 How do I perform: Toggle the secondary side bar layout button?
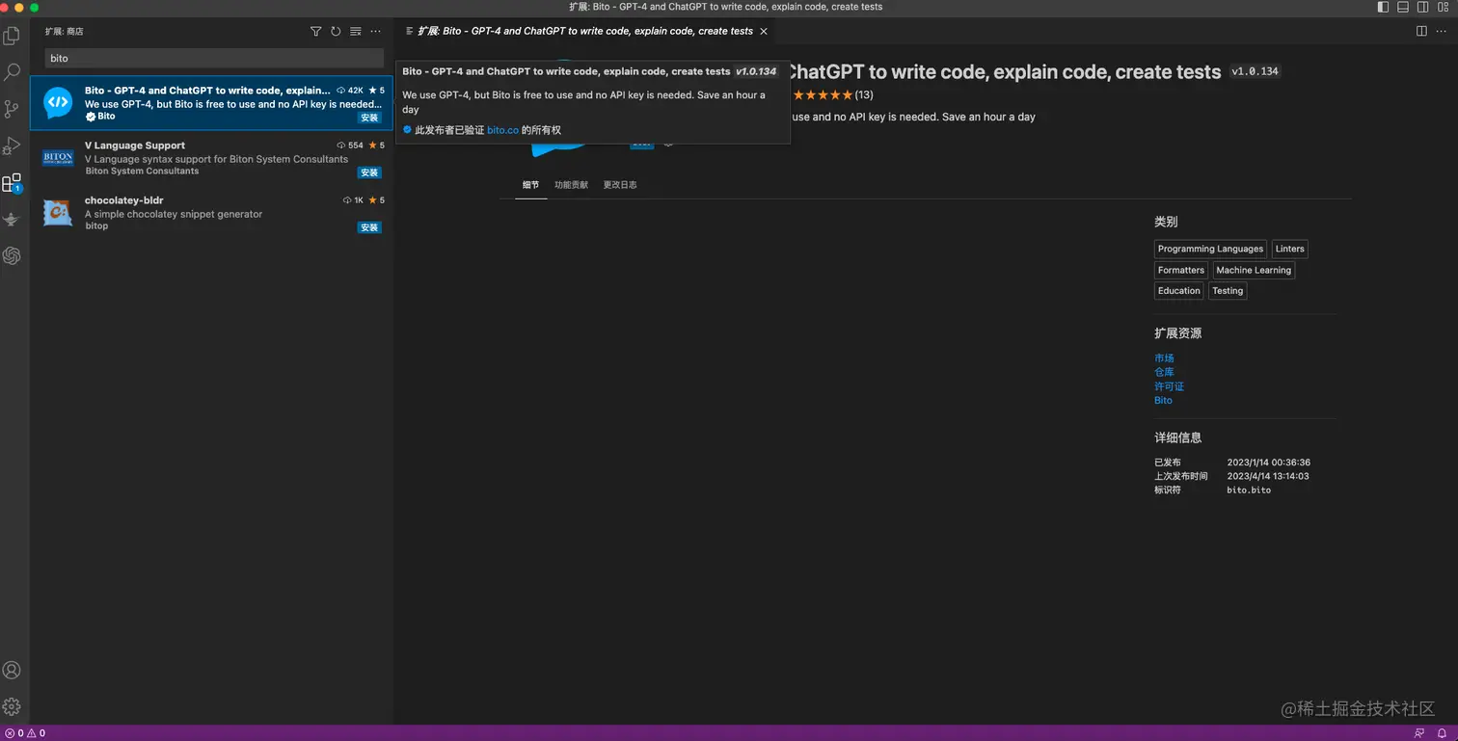(1422, 7)
